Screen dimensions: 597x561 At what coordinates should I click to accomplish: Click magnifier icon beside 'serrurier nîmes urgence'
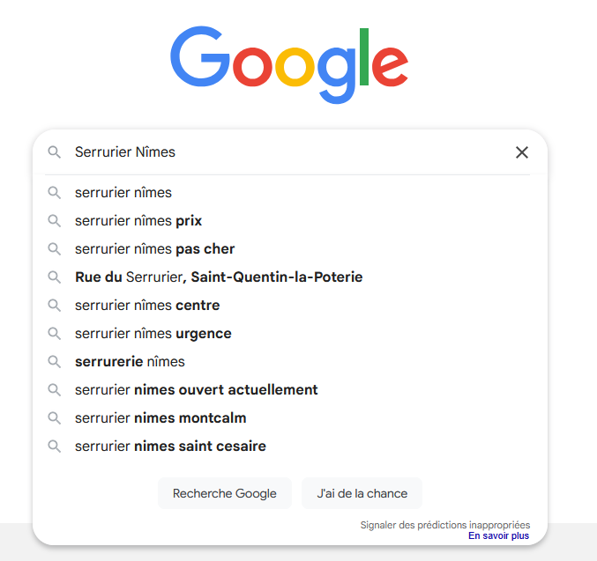pyautogui.click(x=55, y=334)
